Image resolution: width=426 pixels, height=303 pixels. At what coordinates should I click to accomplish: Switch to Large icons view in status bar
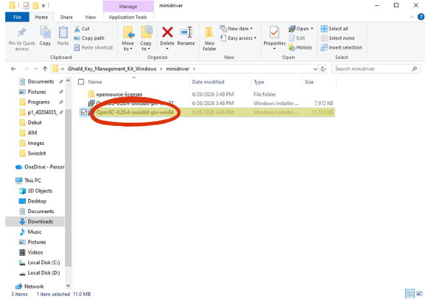tap(419, 294)
